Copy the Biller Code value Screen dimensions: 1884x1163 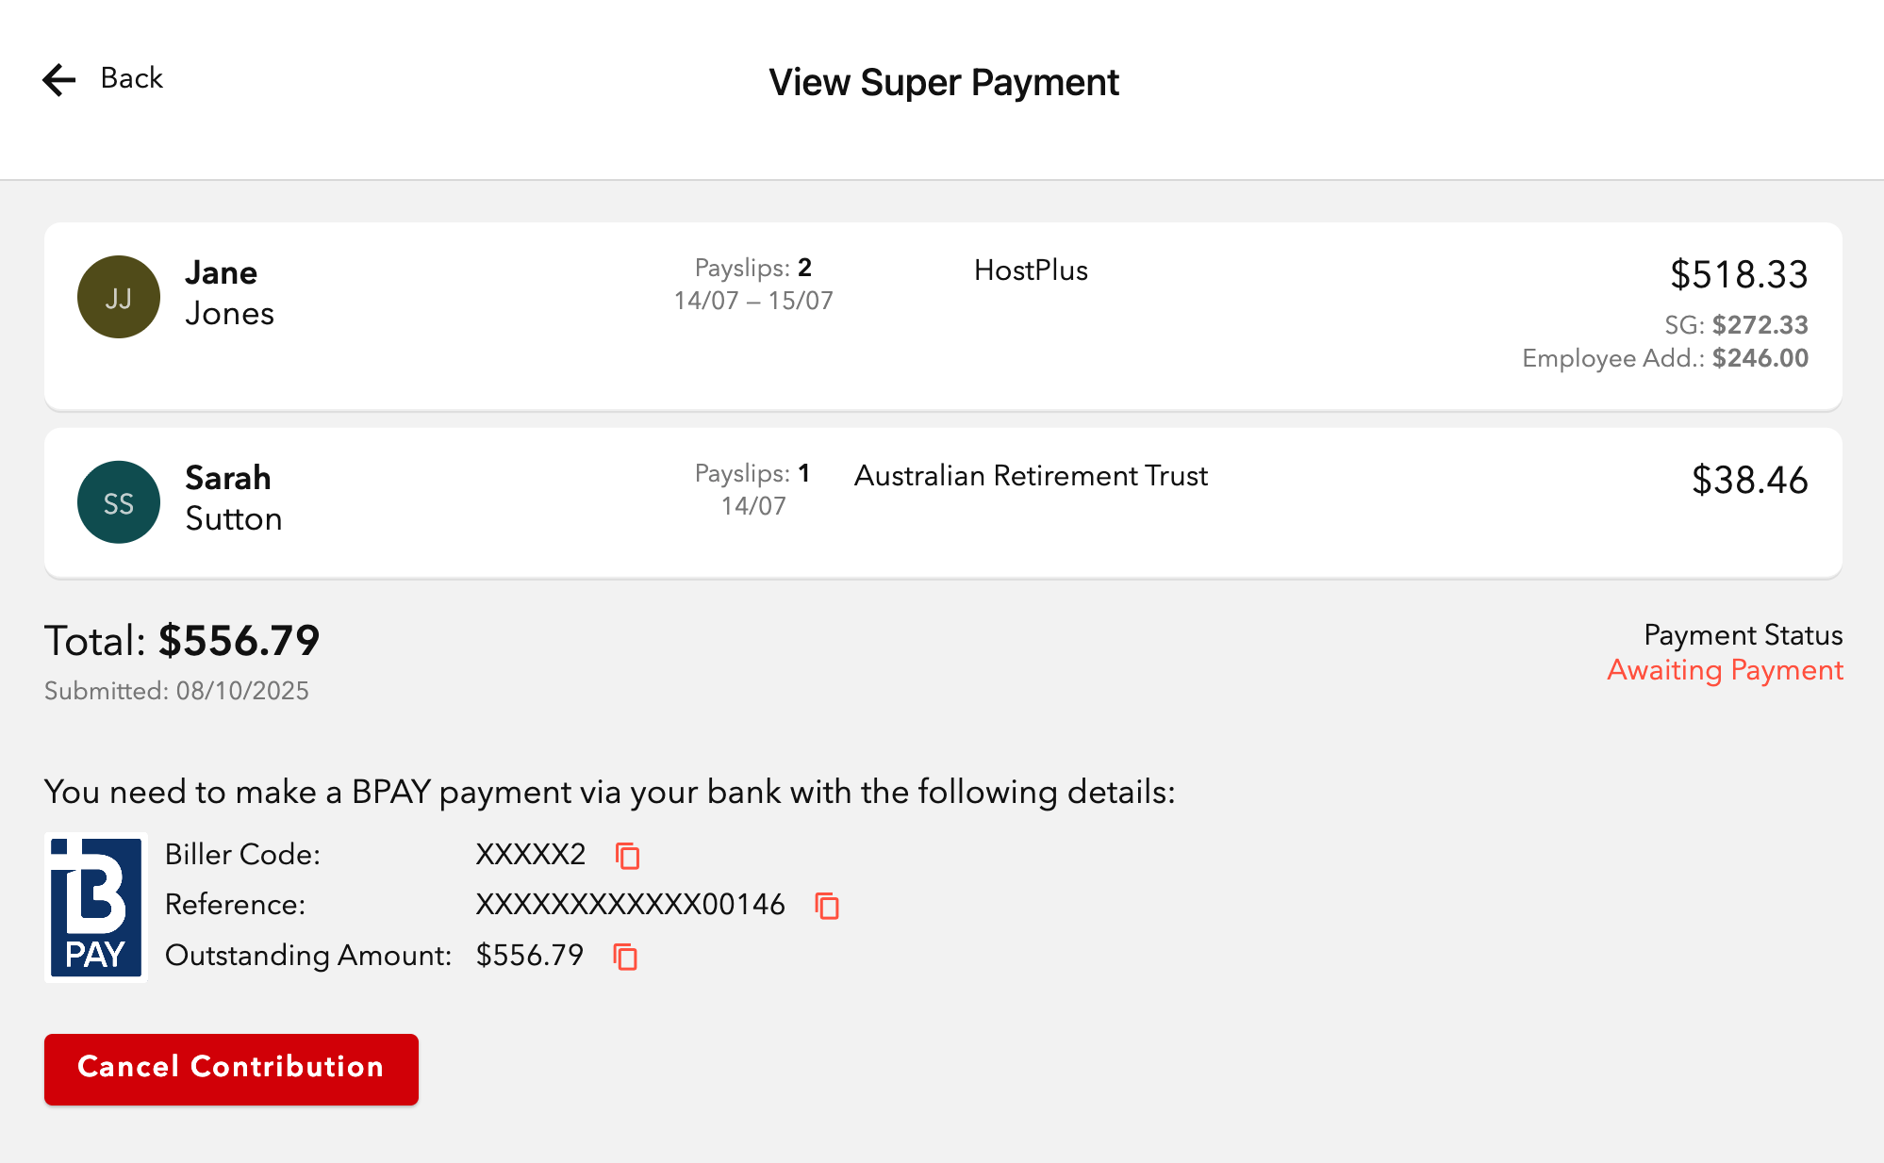[627, 856]
